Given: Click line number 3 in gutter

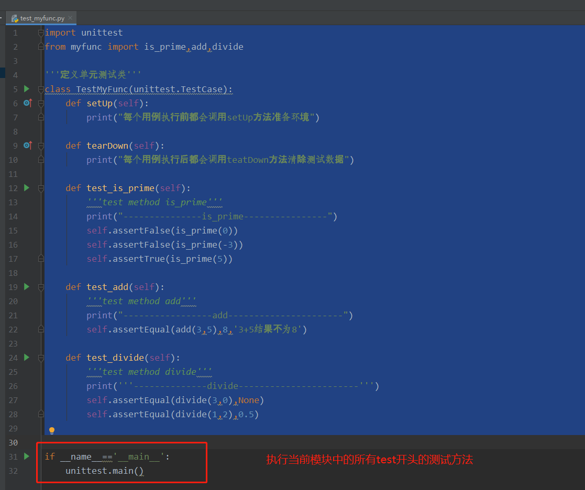Looking at the screenshot, I should pos(15,61).
